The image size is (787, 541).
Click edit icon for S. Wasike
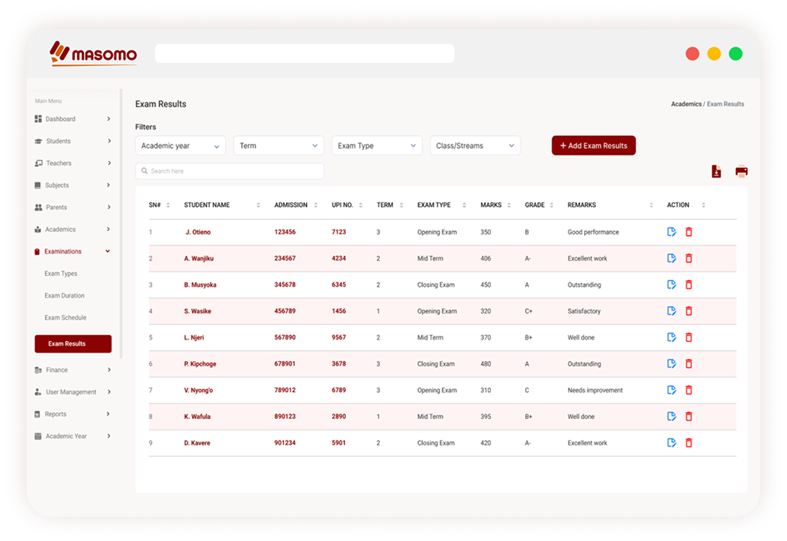click(672, 311)
